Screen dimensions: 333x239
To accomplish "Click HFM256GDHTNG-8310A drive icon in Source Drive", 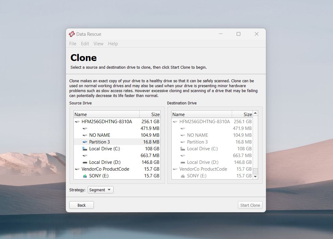I will (77, 122).
